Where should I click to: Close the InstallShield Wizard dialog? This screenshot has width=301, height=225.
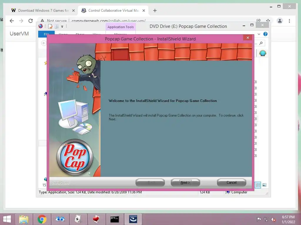tap(248, 38)
